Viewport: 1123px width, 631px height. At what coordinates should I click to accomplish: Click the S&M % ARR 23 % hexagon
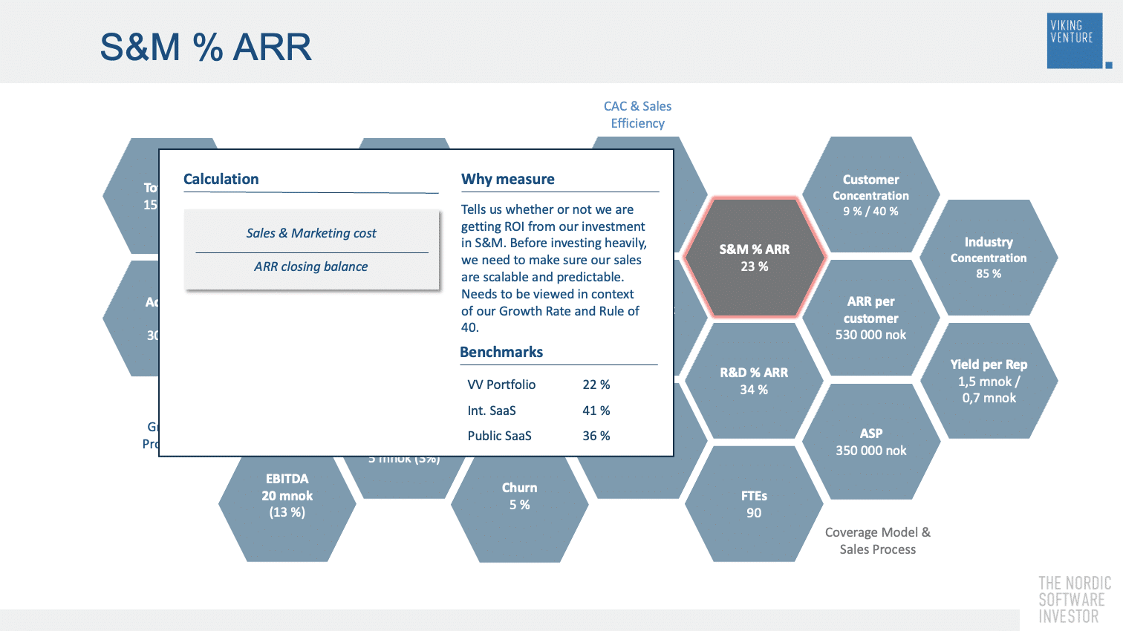[x=754, y=258]
